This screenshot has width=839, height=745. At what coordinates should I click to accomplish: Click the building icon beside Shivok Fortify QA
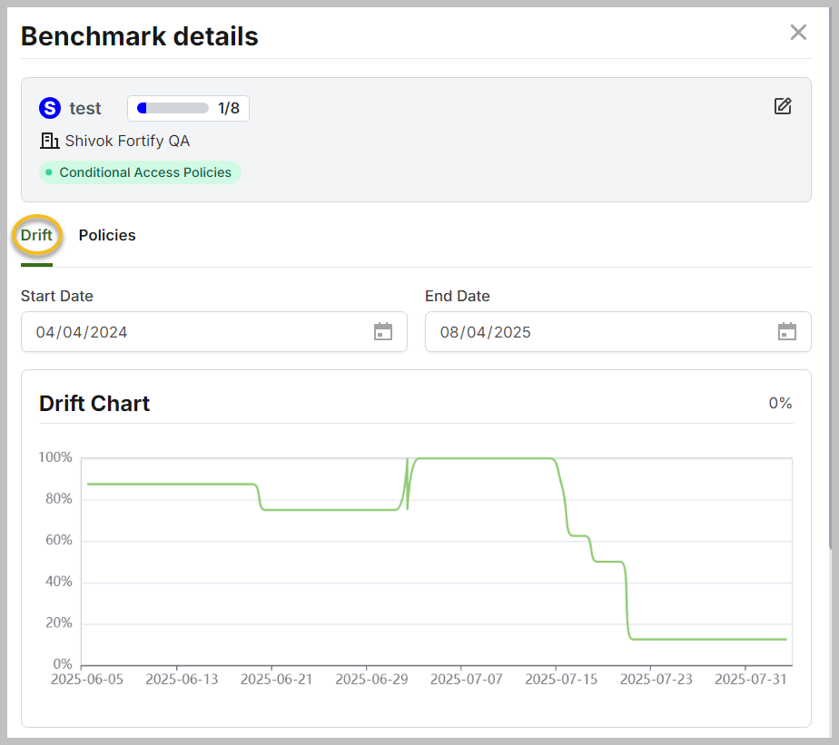pos(49,141)
